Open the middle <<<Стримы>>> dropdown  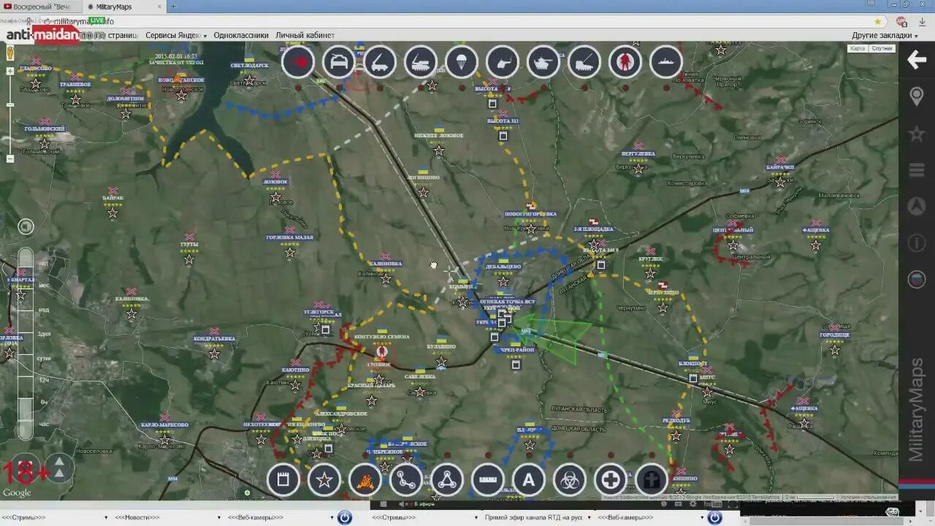tap(424, 517)
